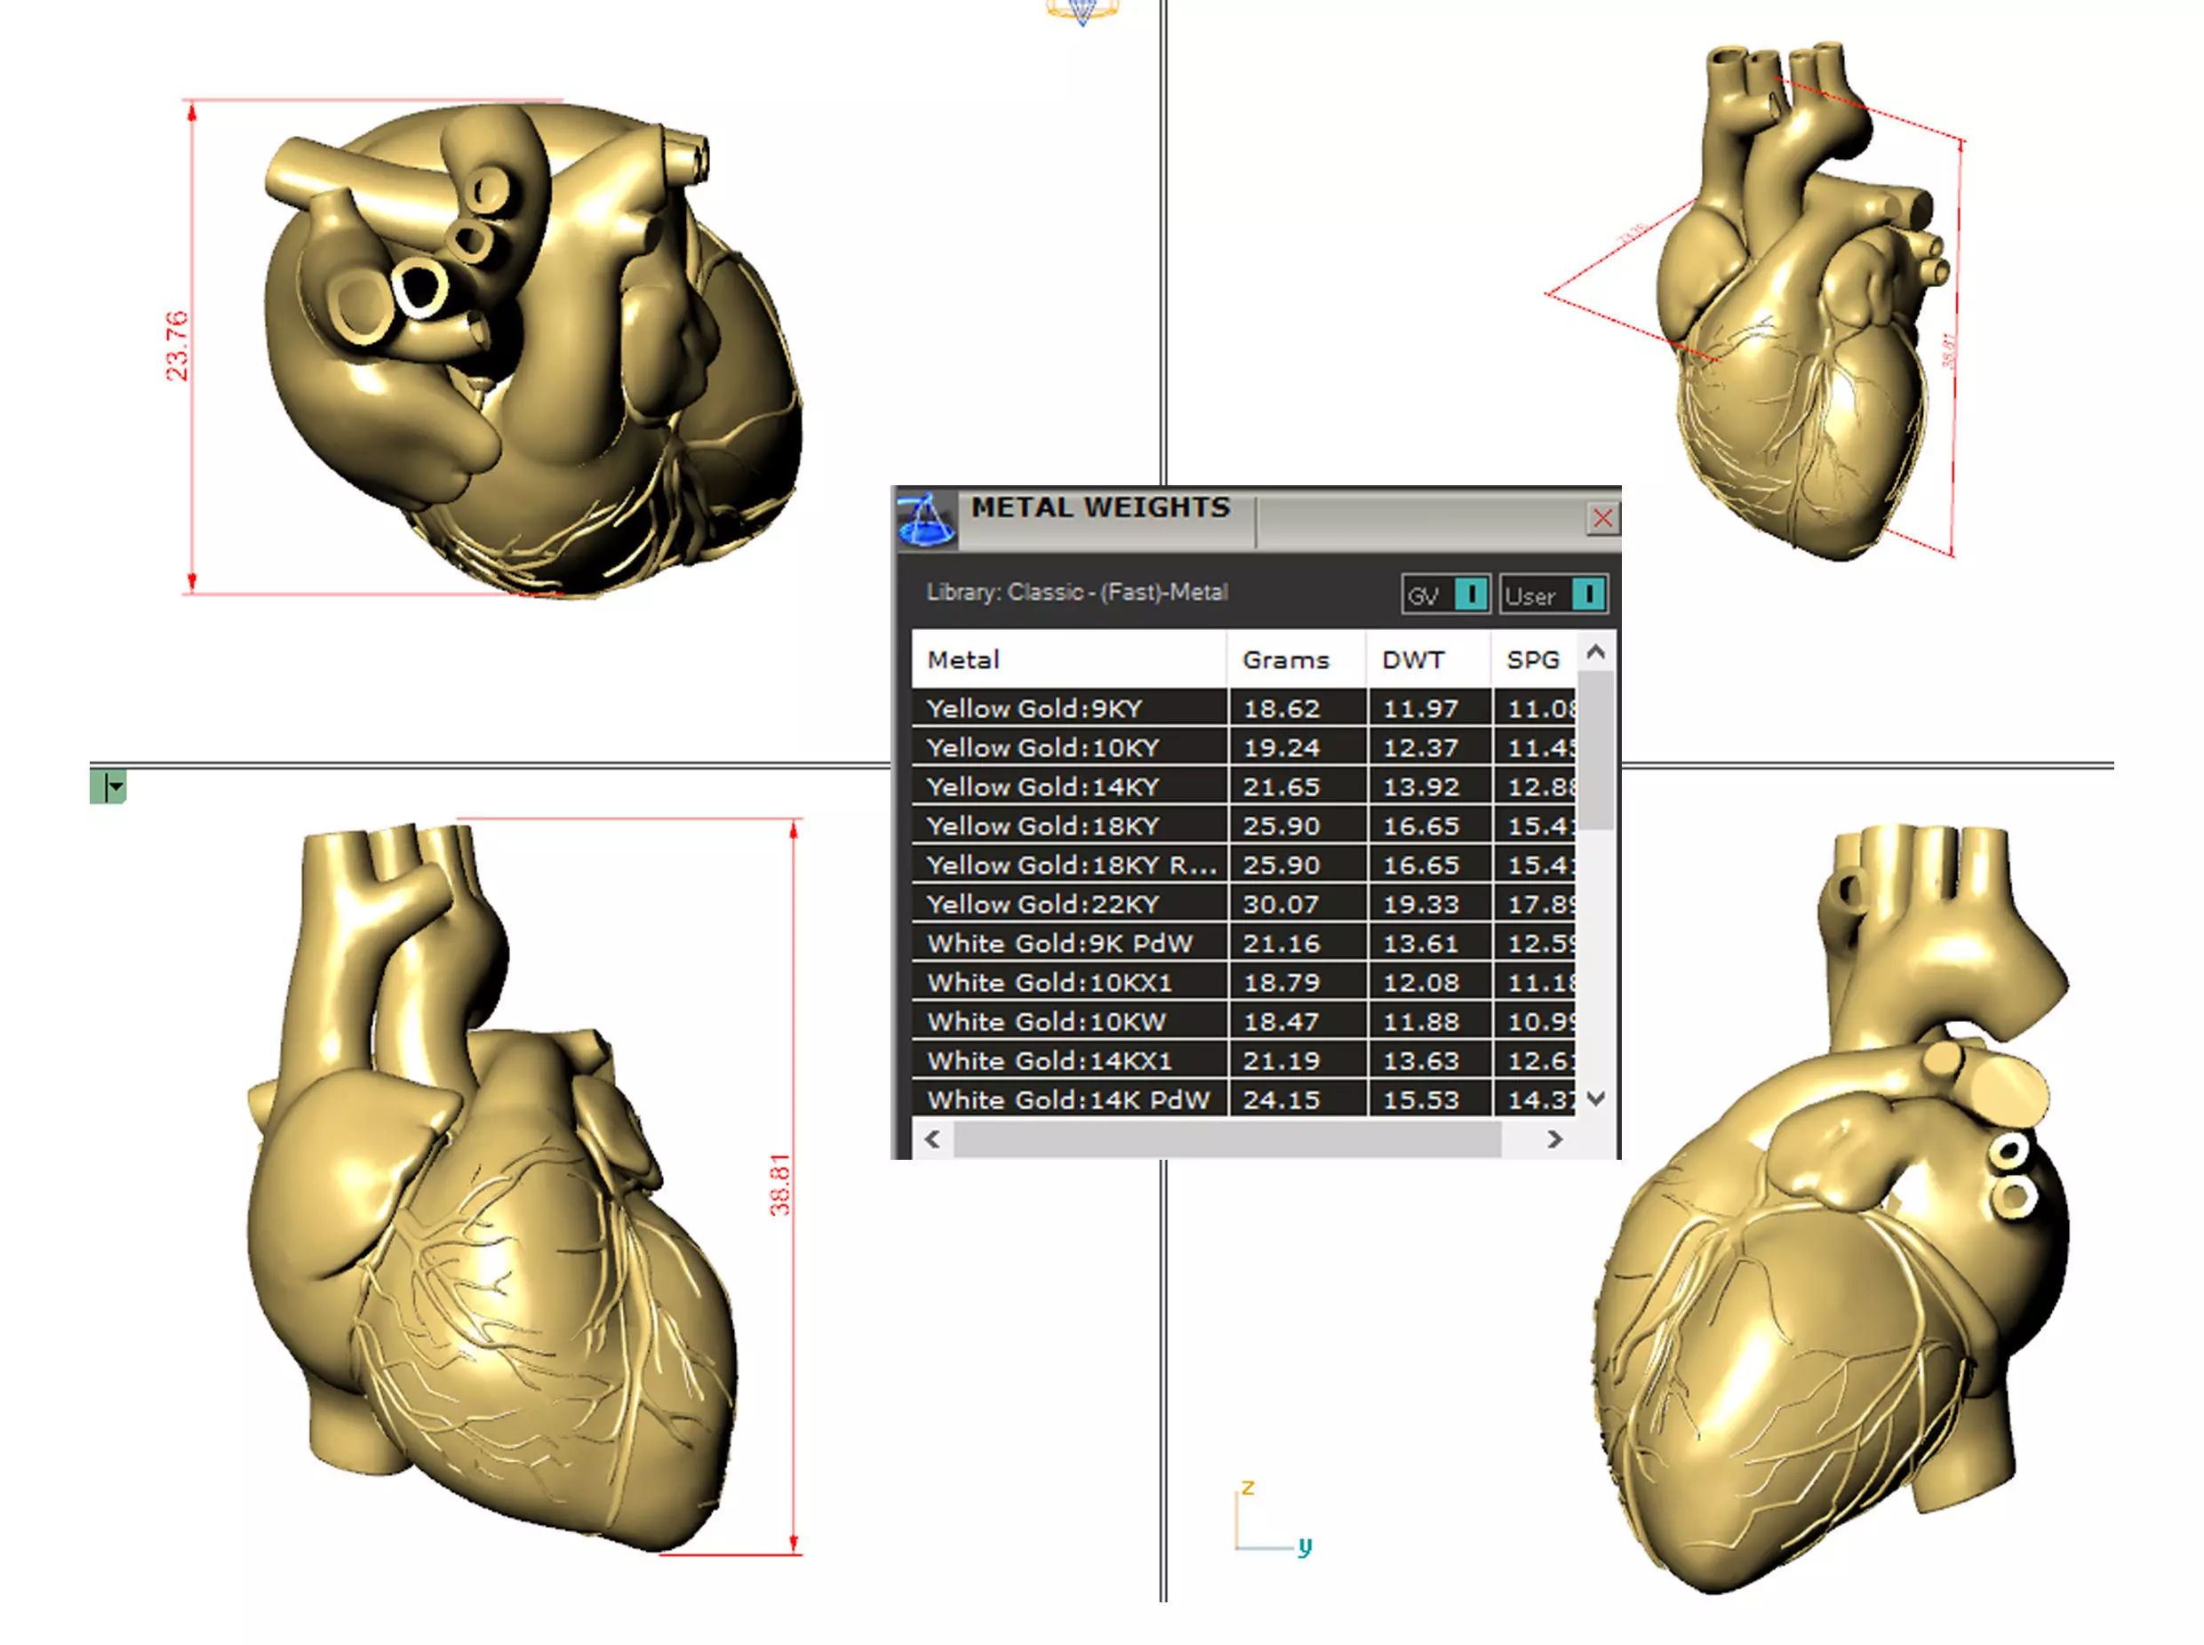Toggle the User library switch

(x=1587, y=595)
